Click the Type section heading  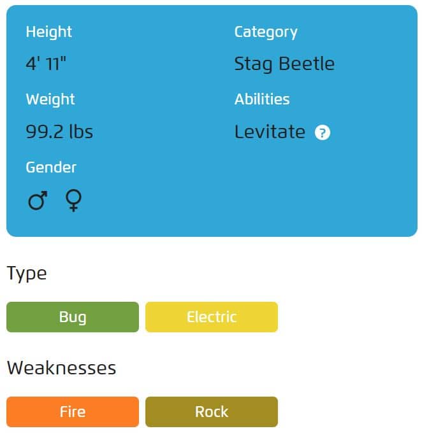tap(27, 274)
